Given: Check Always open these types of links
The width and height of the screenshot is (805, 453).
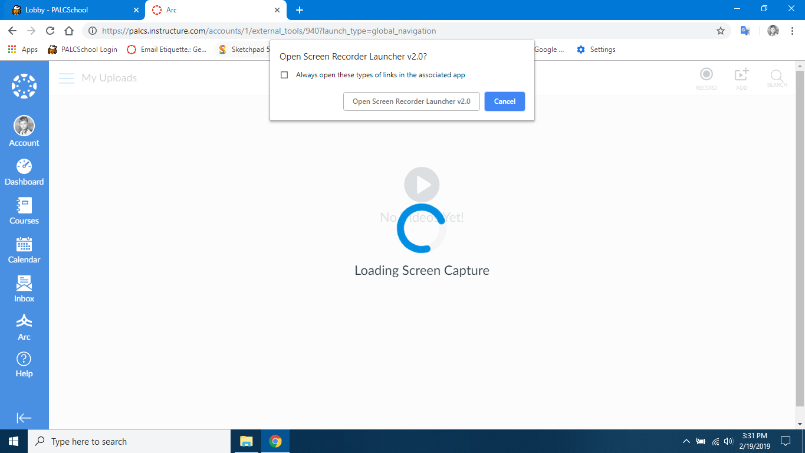Looking at the screenshot, I should [284, 75].
